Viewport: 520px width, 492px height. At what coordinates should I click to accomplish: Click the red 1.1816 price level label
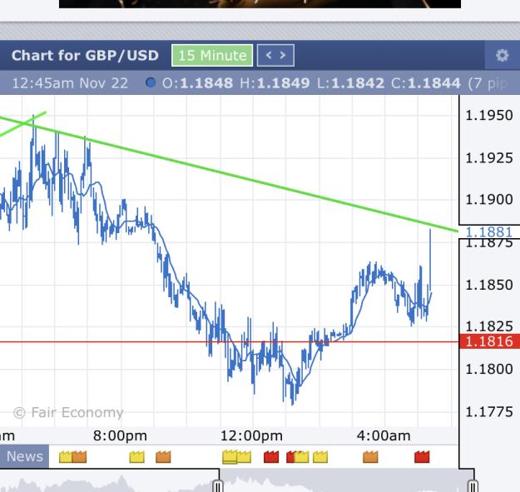coord(489,341)
